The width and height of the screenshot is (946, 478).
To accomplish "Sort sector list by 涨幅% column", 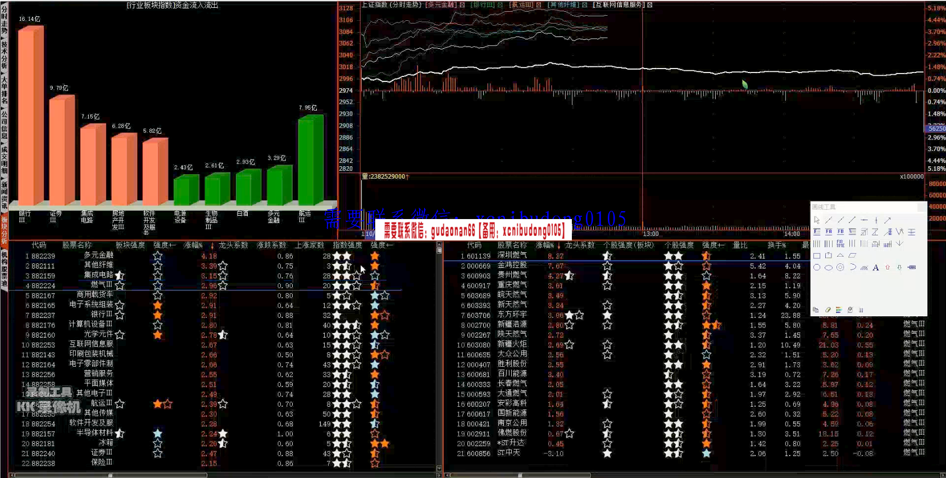I will (x=193, y=245).
